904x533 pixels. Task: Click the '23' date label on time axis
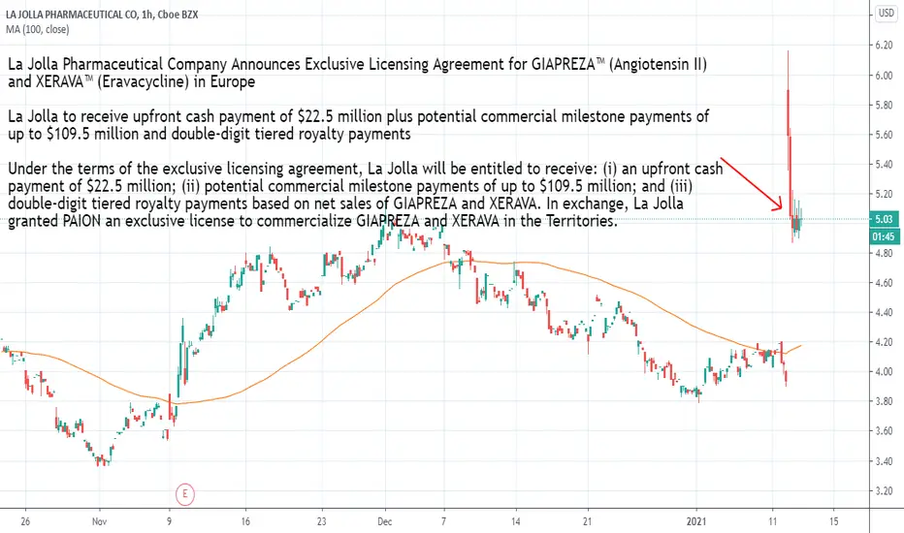pyautogui.click(x=321, y=521)
